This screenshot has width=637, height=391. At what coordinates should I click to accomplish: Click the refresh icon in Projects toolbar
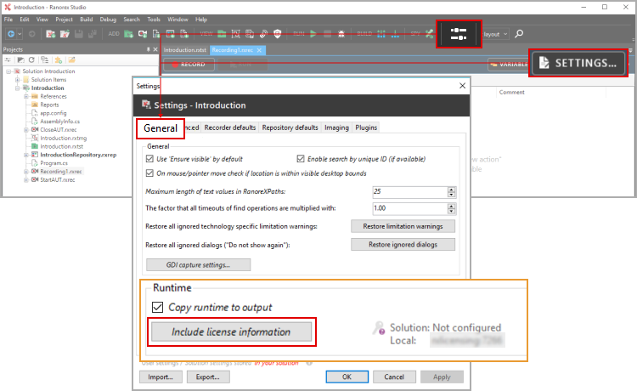(x=31, y=60)
